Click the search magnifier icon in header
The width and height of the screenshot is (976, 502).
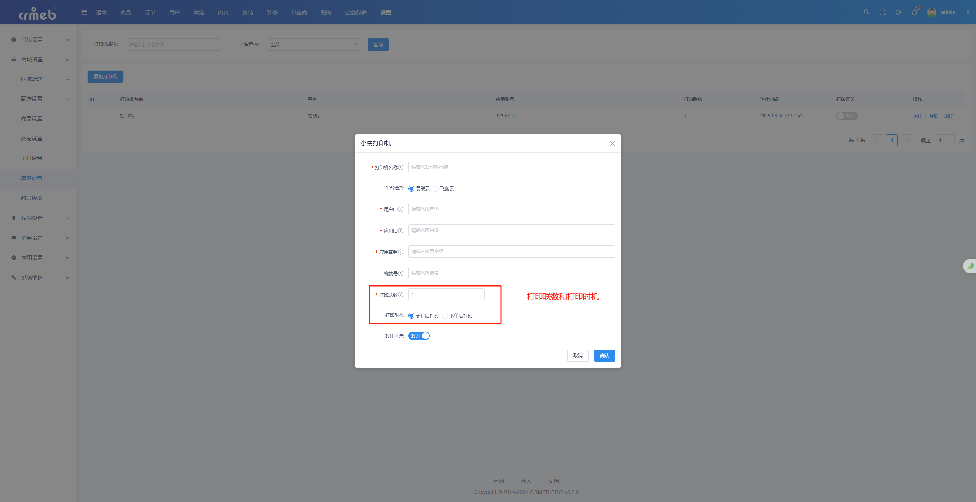[866, 12]
